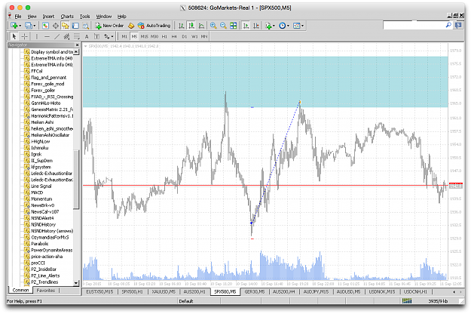Click the New Chart icon
The width and height of the screenshot is (471, 314).
point(14,26)
